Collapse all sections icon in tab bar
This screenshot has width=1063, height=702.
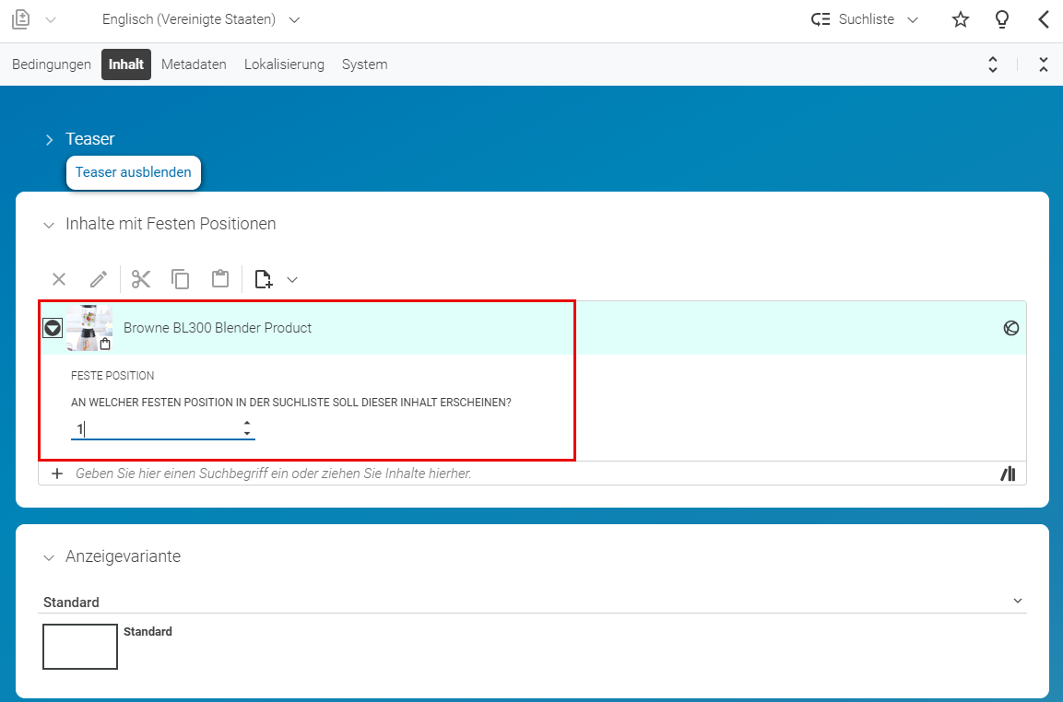(x=1044, y=64)
